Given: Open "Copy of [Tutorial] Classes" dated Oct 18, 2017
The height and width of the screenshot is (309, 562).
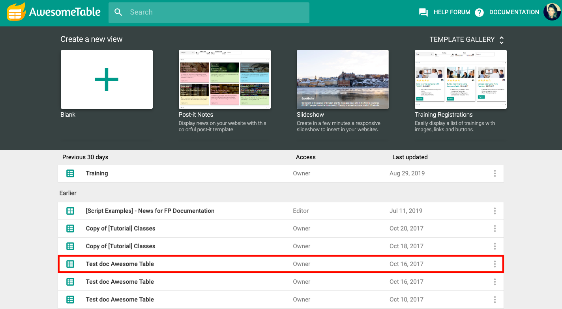Looking at the screenshot, I should [x=120, y=246].
